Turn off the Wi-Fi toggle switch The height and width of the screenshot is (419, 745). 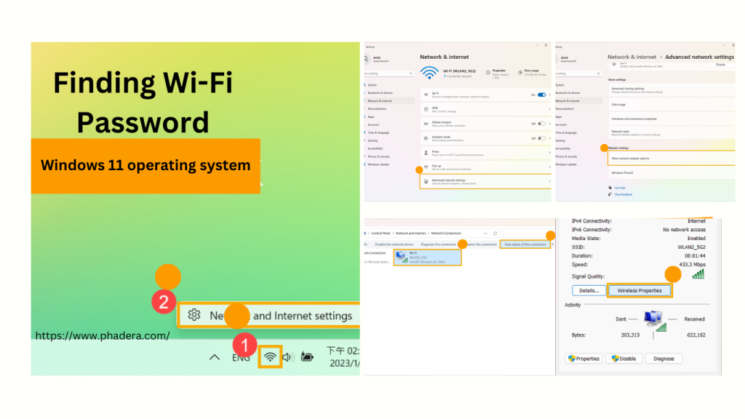pyautogui.click(x=541, y=95)
